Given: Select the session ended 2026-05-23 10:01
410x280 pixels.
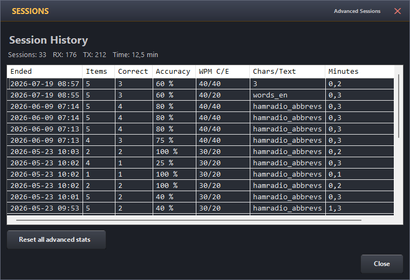Looking at the screenshot, I should coord(201,197).
